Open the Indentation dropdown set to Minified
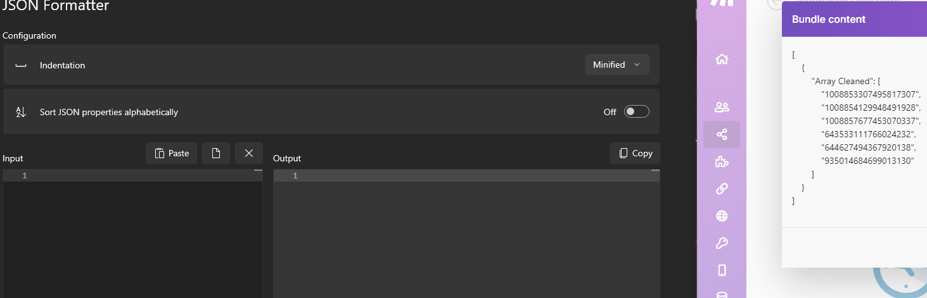This screenshot has height=298, width=927. [617, 65]
